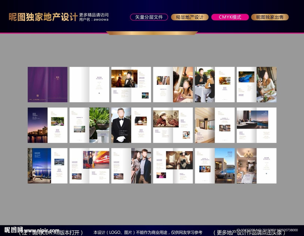Select the 精品地产设计 gold label
The image size is (304, 236).
point(189,17)
